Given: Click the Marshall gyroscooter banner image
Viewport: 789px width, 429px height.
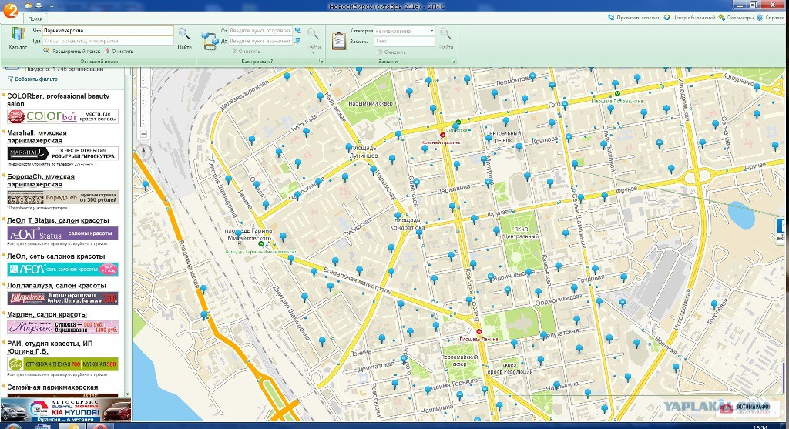Looking at the screenshot, I should [63, 153].
